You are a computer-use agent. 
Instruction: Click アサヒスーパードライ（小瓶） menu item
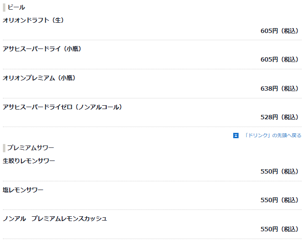pos(42,49)
